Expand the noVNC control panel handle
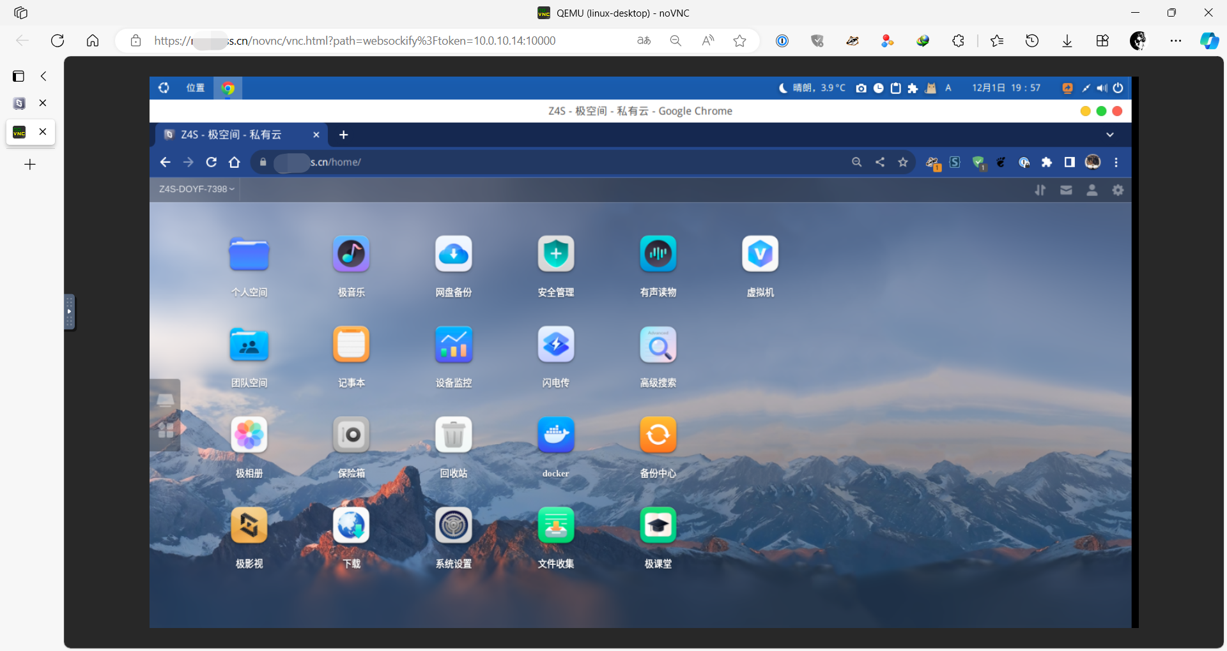The width and height of the screenshot is (1227, 651). click(x=69, y=311)
